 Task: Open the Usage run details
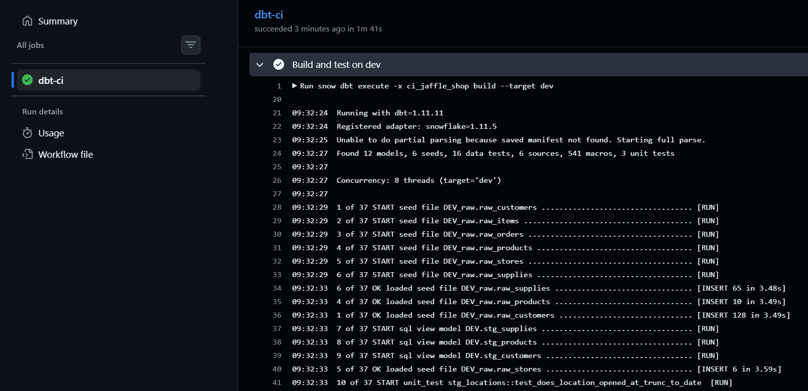[x=51, y=133]
